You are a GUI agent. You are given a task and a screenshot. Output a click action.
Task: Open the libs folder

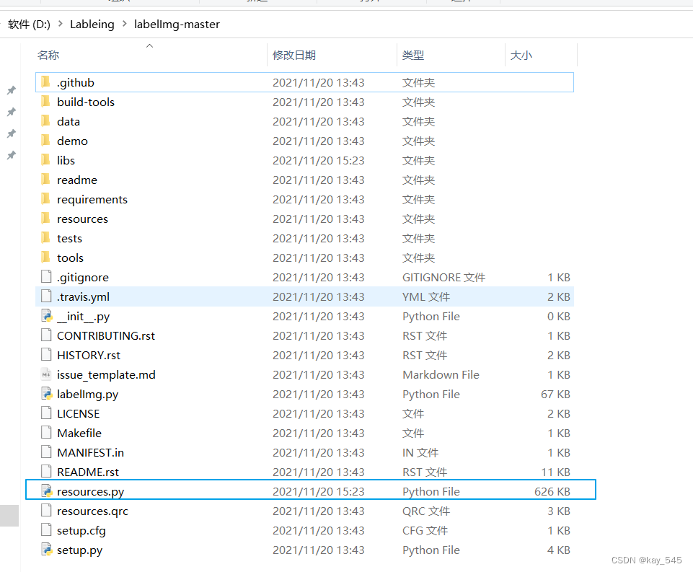click(68, 160)
